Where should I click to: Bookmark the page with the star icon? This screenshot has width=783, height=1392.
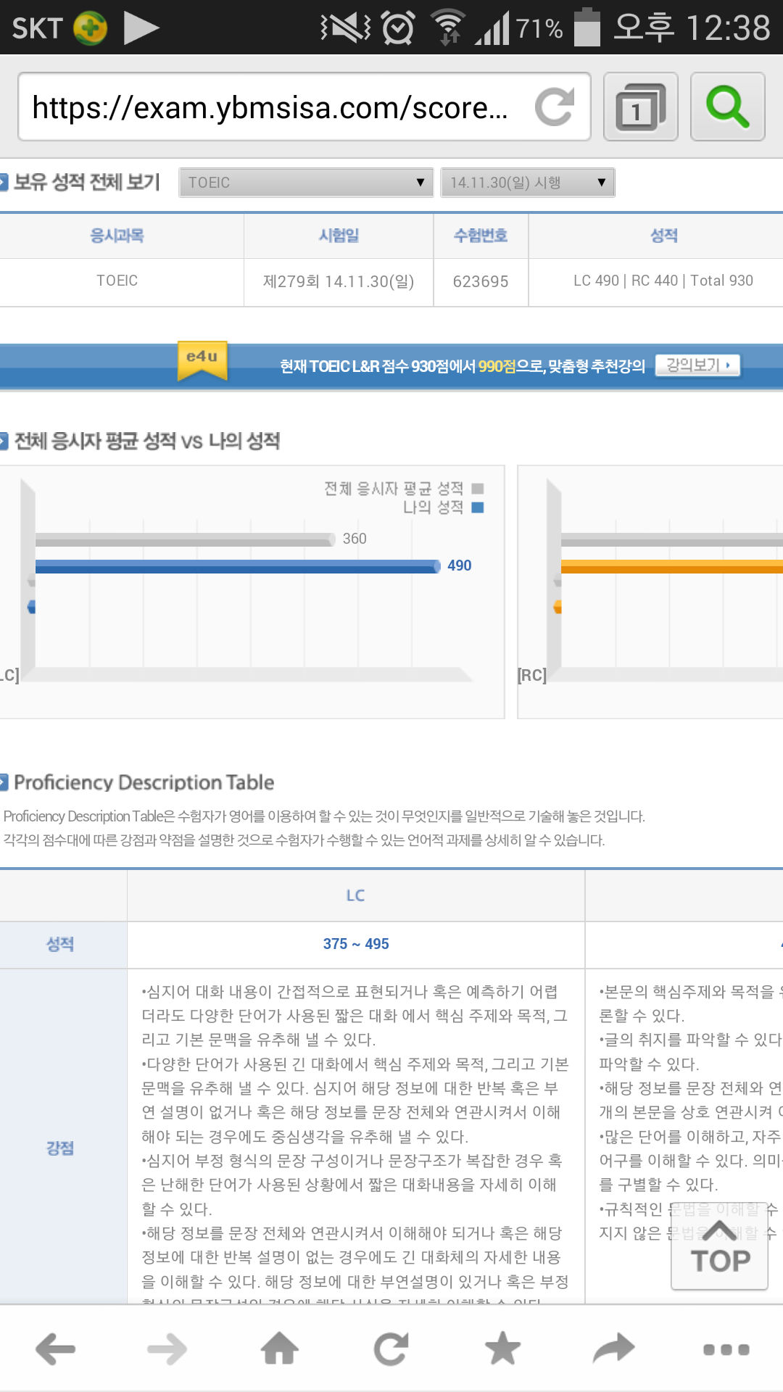[x=503, y=1349]
